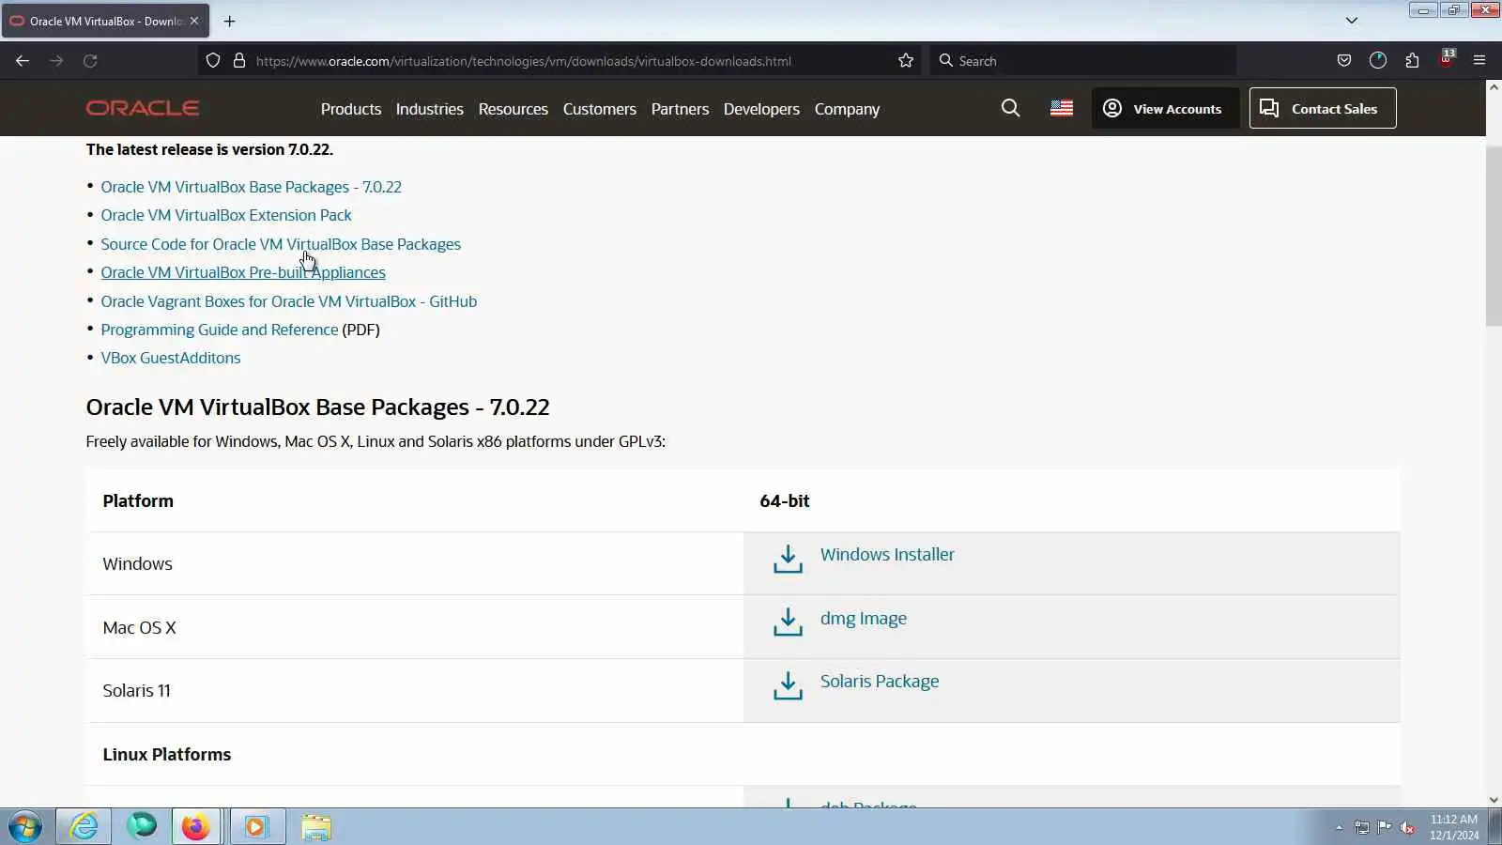1502x845 pixels.
Task: Click the Contact Sales button
Action: click(1323, 108)
